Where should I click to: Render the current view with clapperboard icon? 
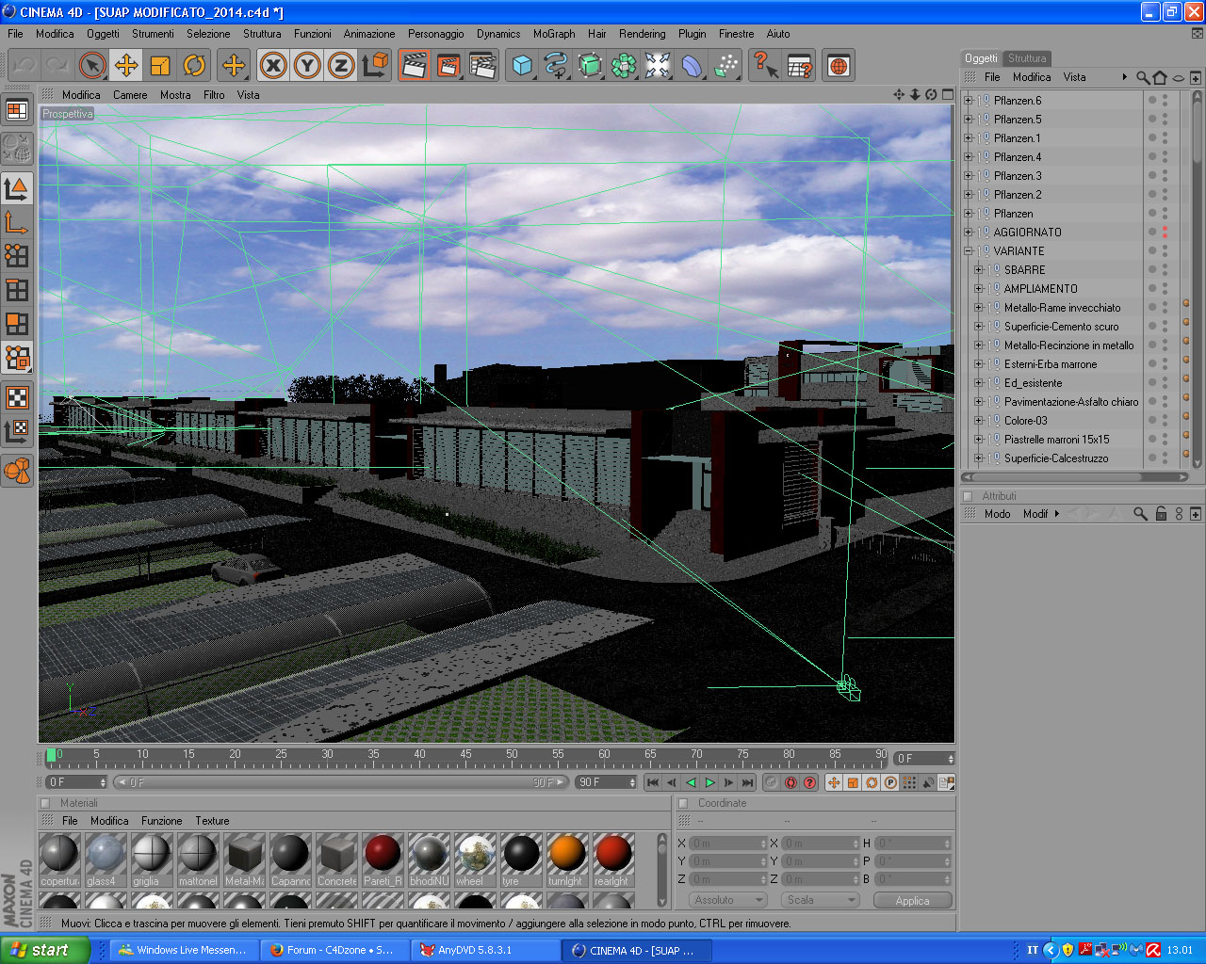[414, 65]
